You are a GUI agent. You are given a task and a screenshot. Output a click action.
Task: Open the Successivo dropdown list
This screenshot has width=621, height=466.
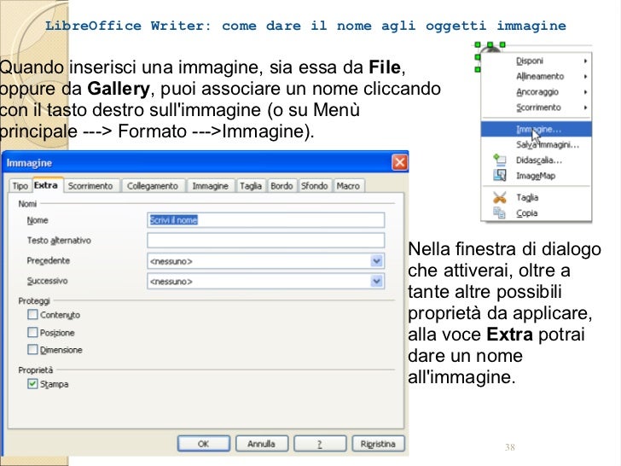coord(377,281)
